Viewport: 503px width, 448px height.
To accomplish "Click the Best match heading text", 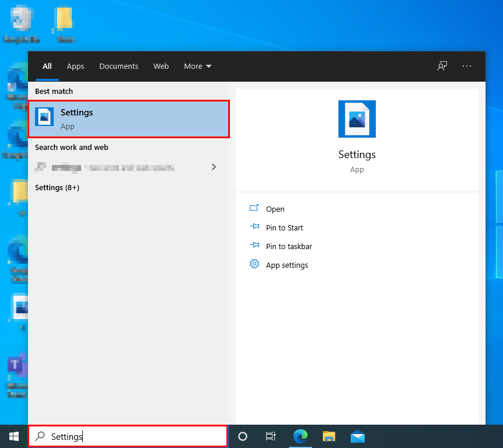I will [54, 92].
